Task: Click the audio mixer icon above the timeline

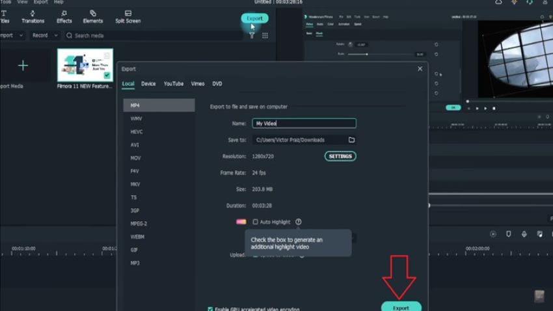Action: tap(539, 234)
